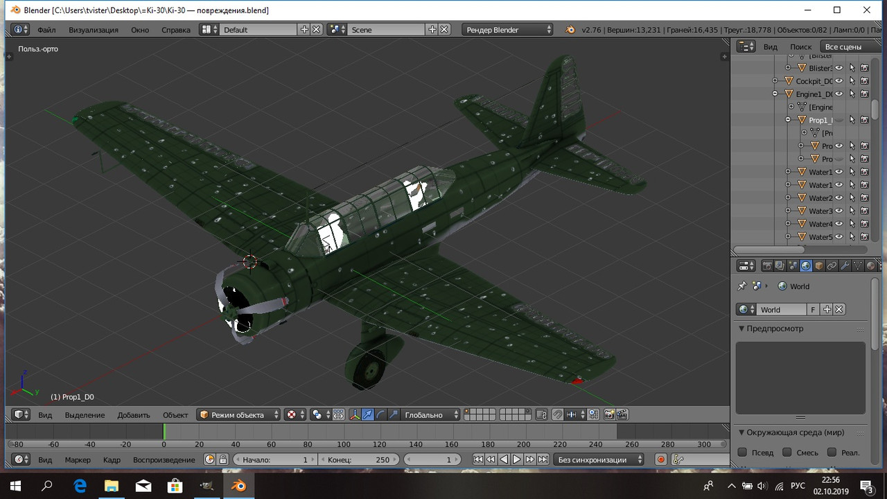Open the Режим объекта mode dropdown

(238, 414)
